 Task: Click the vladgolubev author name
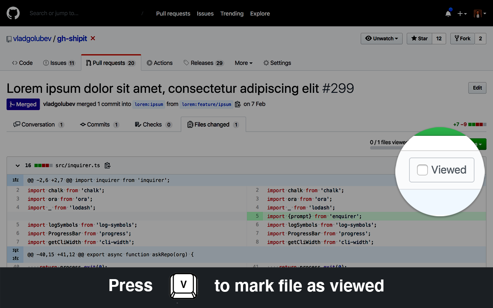tap(59, 104)
